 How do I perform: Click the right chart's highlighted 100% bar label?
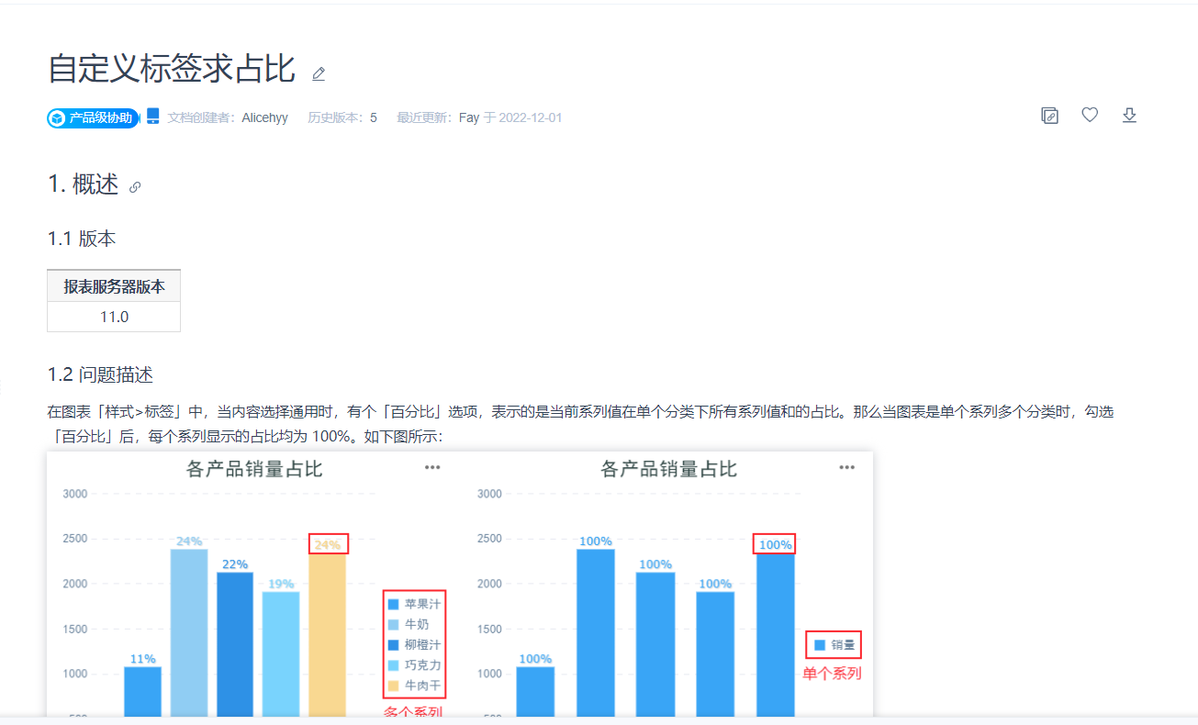(775, 544)
